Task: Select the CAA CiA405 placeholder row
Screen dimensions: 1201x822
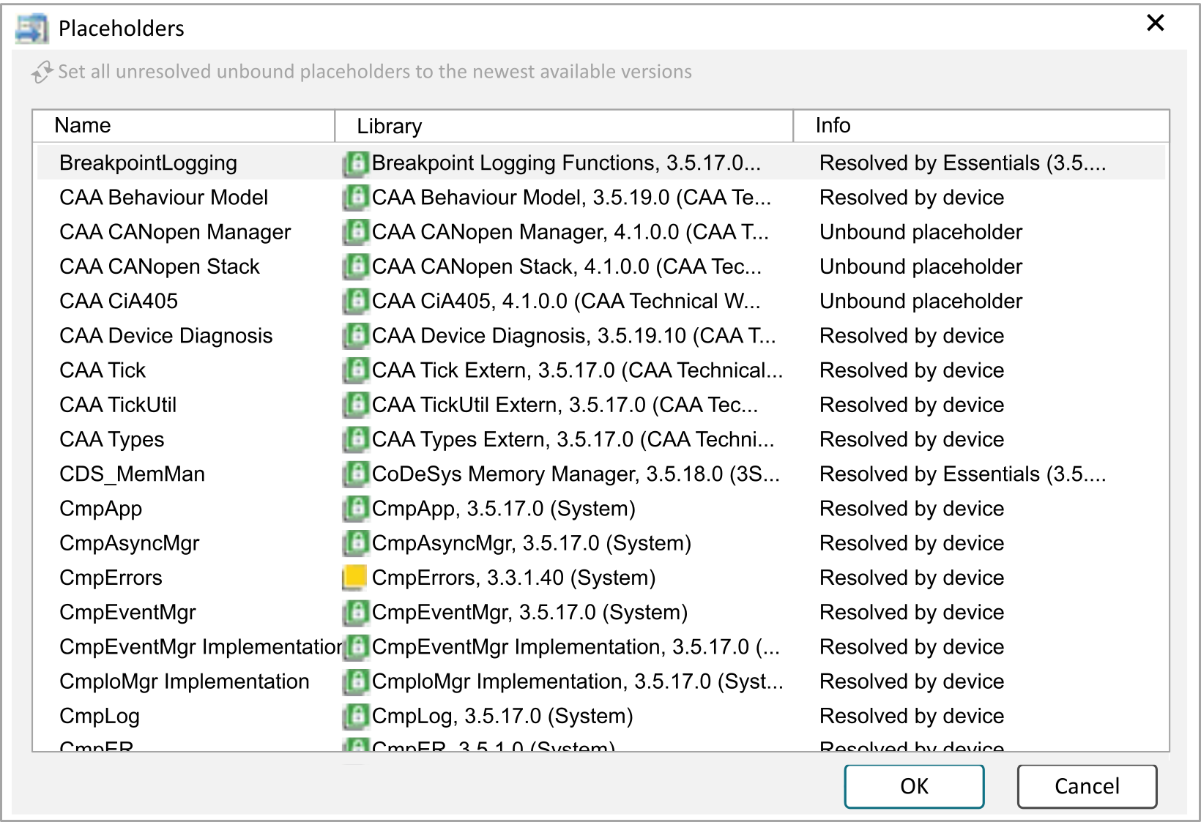Action: 119,302
